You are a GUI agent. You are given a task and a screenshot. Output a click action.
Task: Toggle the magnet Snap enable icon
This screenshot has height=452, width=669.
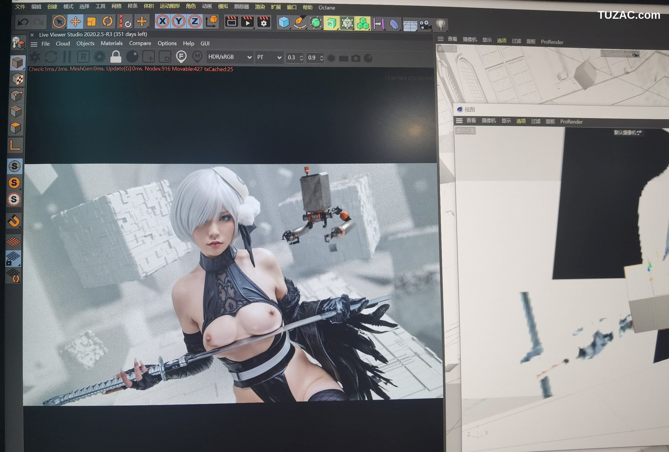pos(14,221)
